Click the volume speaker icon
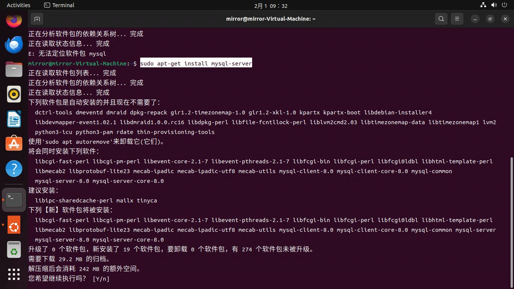 494,5
